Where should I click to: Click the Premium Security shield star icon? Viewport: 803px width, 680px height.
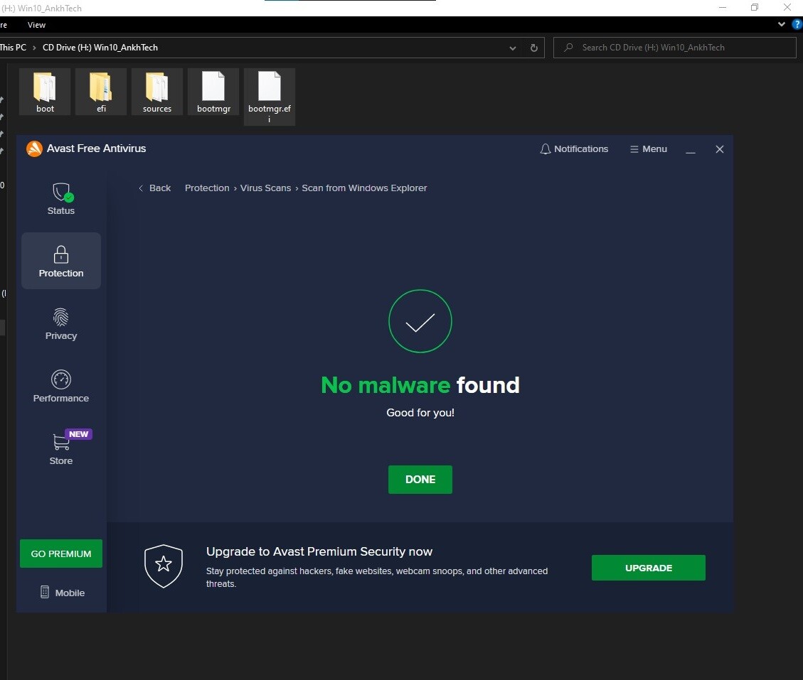pos(164,566)
